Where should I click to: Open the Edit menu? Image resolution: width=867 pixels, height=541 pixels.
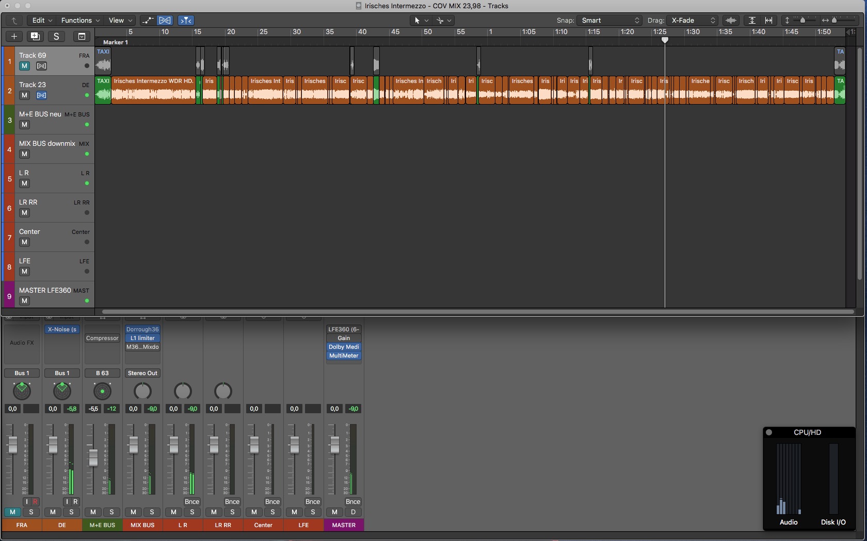click(x=41, y=21)
